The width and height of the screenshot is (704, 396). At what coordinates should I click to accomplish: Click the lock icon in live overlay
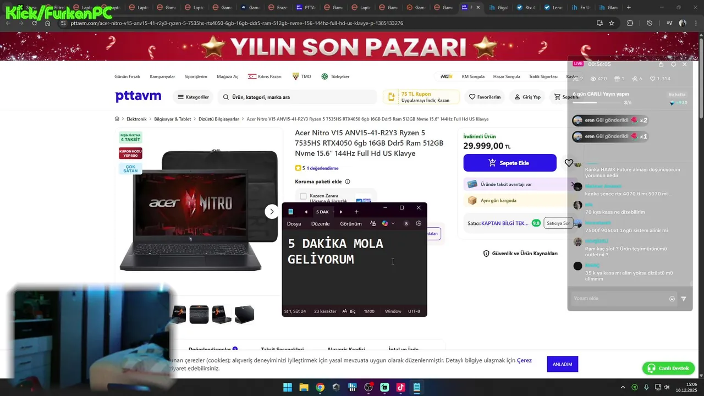[x=661, y=64]
